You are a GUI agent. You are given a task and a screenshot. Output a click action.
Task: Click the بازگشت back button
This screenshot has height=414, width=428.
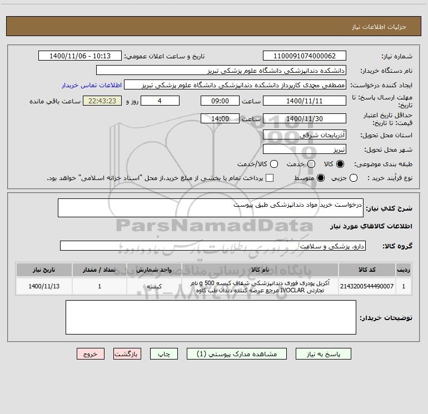tap(127, 353)
